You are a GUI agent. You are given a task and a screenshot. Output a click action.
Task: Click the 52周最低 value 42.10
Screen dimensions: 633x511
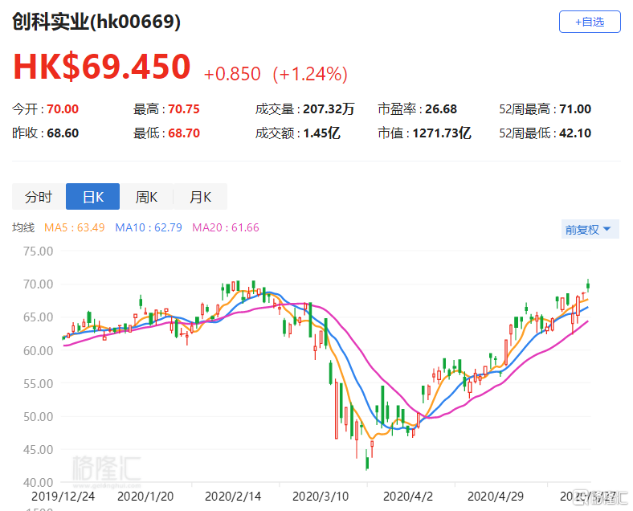click(x=575, y=133)
